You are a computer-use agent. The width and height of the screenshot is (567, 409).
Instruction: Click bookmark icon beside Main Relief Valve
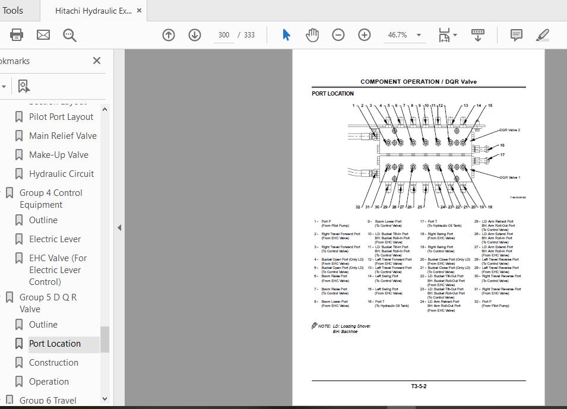[19, 135]
